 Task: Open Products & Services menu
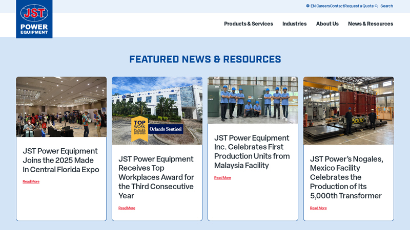tap(249, 24)
